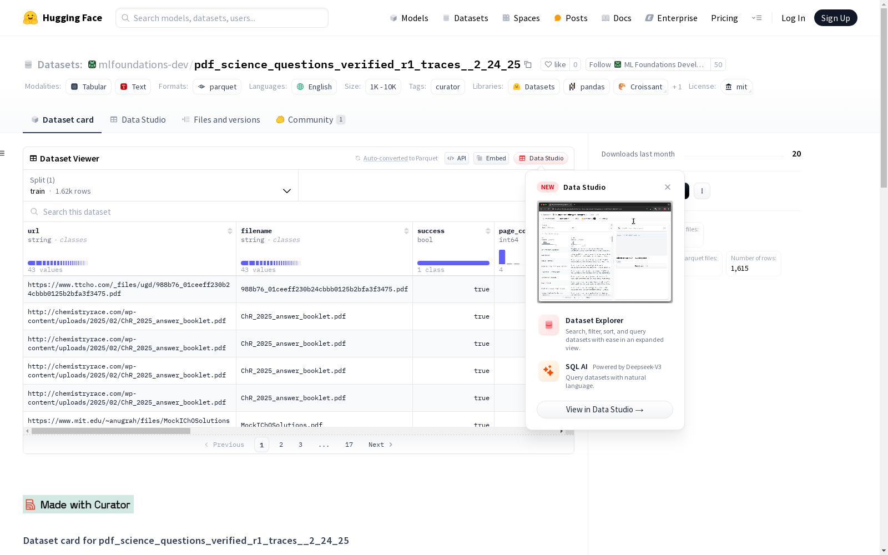
Task: Click the table horizontal scrollbar
Action: tap(111, 431)
